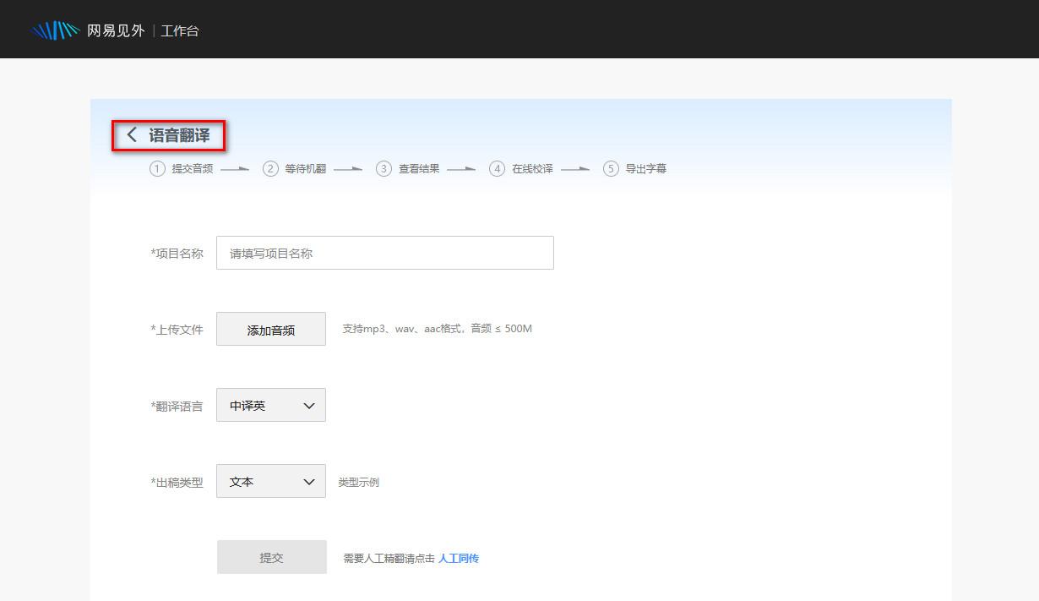Click the highlighted 语音翻译 header box
Screen dimensions: 1039x601
tap(167, 134)
